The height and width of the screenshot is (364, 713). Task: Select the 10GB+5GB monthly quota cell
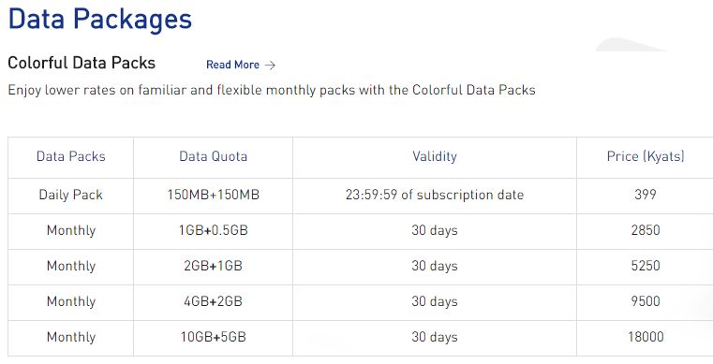pyautogui.click(x=214, y=337)
